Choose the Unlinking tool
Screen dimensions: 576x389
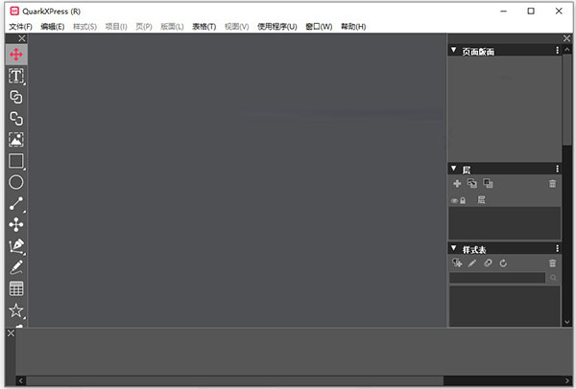click(x=16, y=119)
